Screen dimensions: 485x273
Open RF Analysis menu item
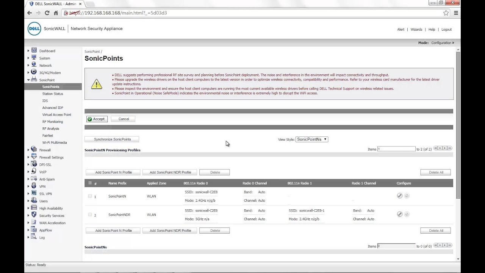(51, 129)
